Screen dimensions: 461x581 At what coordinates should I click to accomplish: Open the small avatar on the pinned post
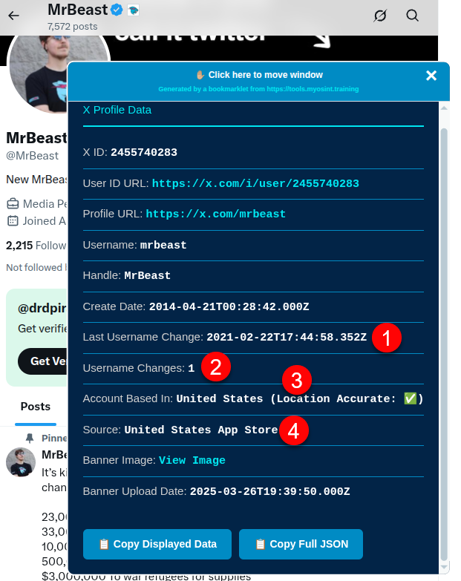point(21,462)
